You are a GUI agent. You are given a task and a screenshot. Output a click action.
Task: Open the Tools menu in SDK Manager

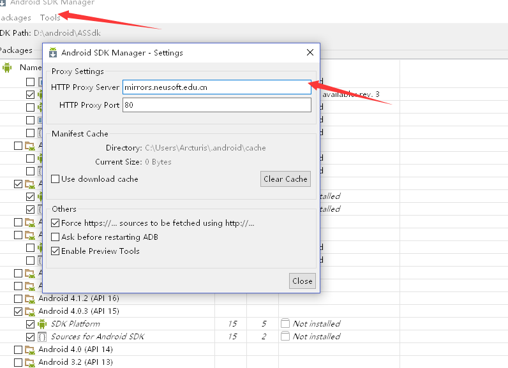click(50, 17)
